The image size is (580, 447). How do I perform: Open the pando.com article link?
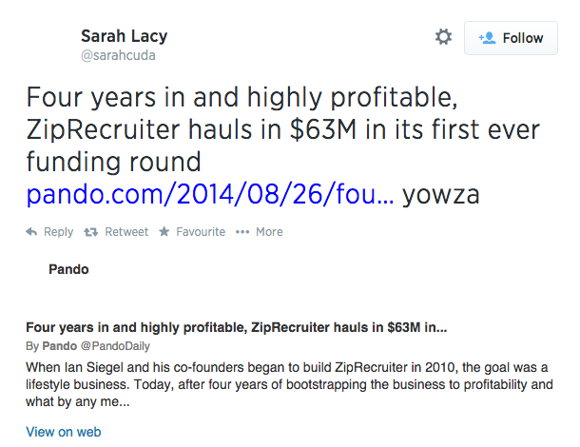tap(210, 195)
